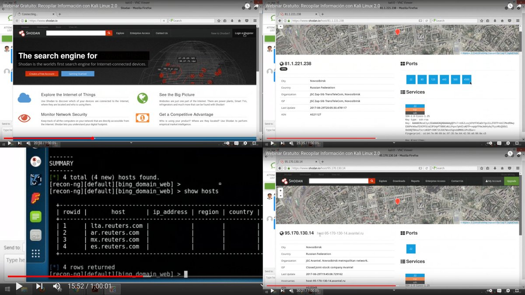Click Shodan search button on homepage video
This screenshot has width=525, height=295.
(x=109, y=33)
